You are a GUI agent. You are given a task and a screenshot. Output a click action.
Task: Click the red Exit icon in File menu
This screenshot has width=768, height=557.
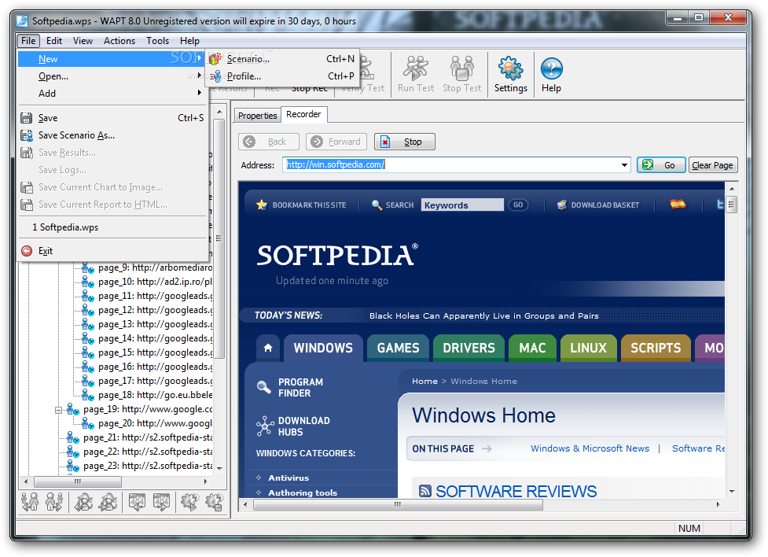(x=27, y=251)
